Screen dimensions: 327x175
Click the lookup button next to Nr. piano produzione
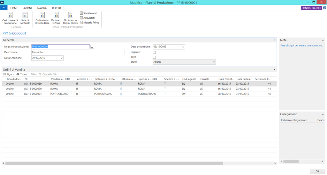(x=92, y=47)
